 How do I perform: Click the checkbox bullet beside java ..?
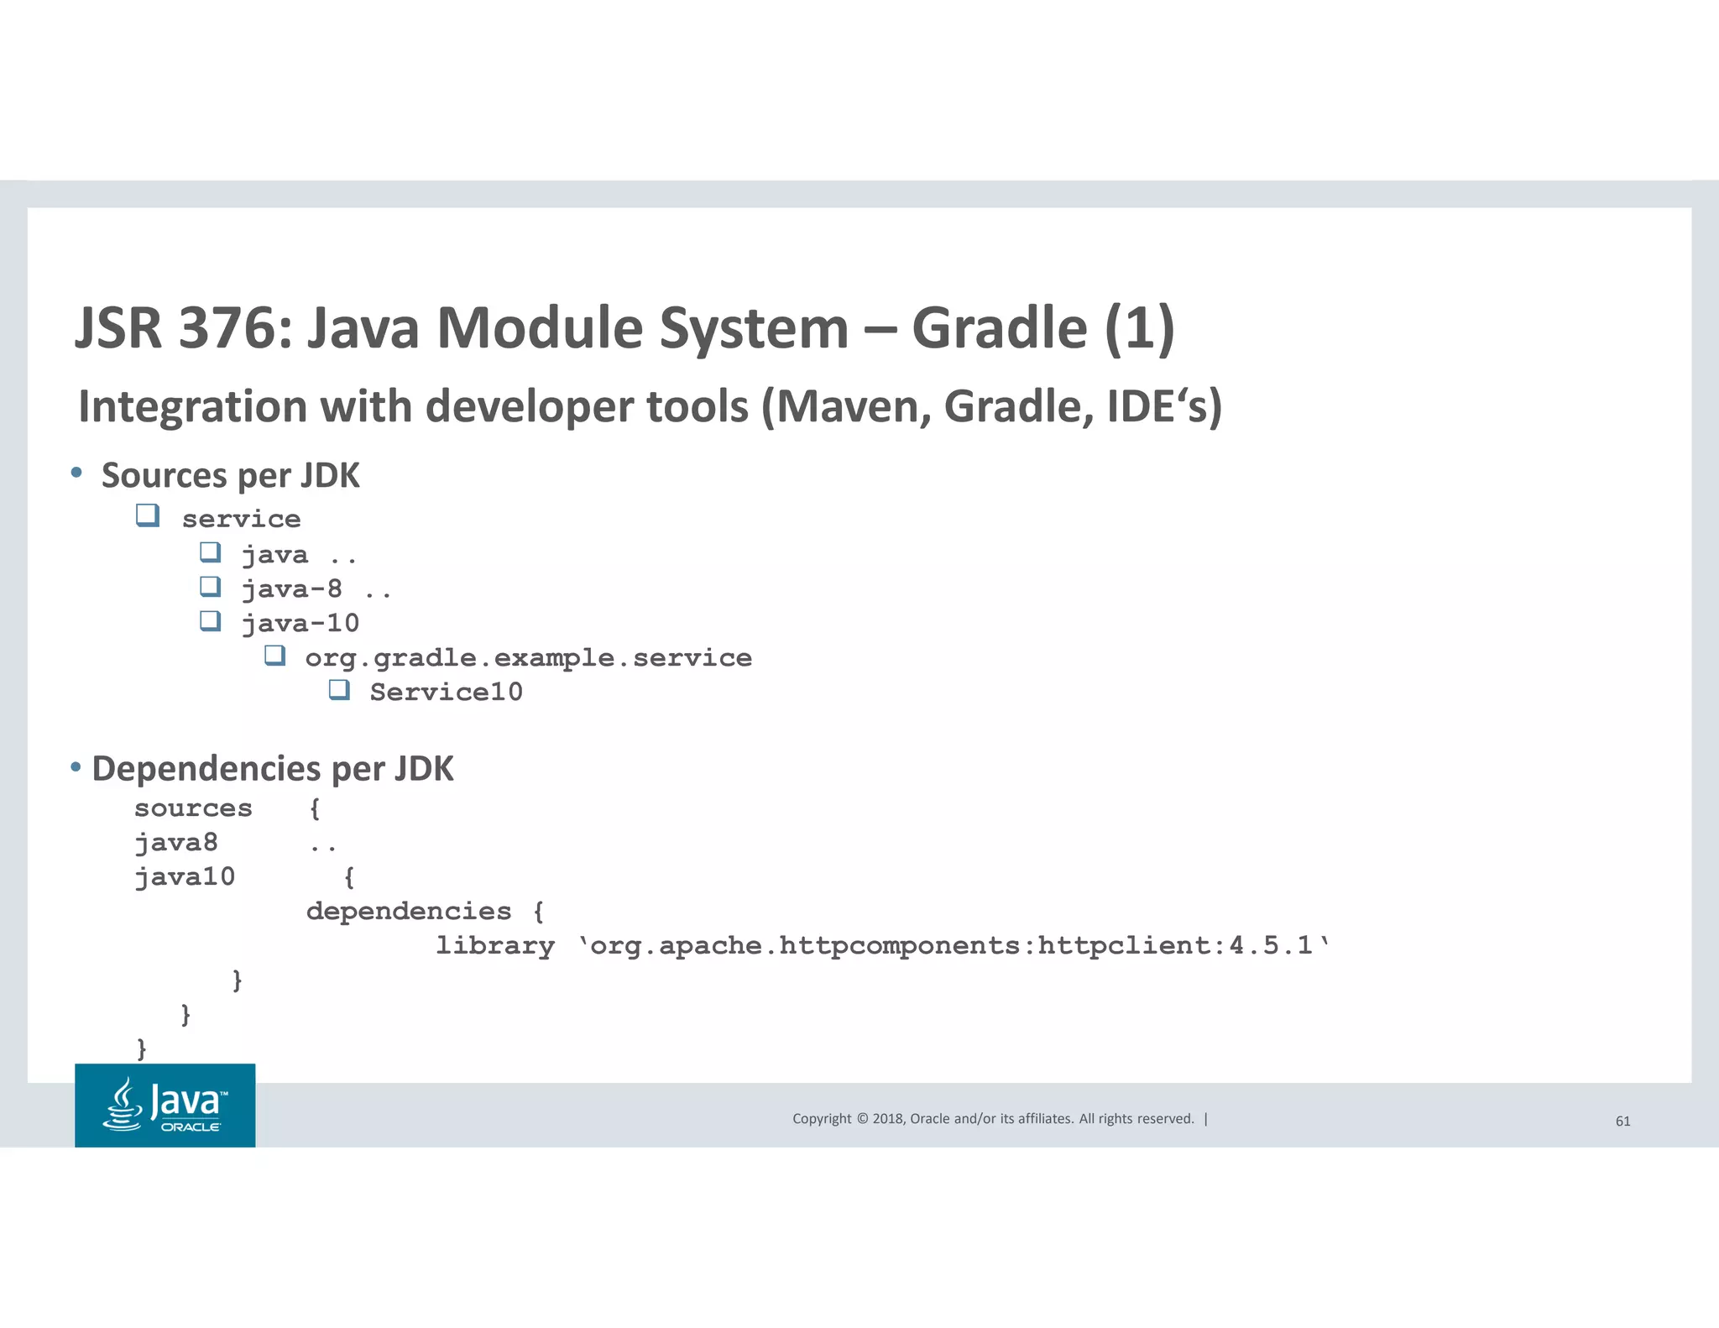click(210, 552)
